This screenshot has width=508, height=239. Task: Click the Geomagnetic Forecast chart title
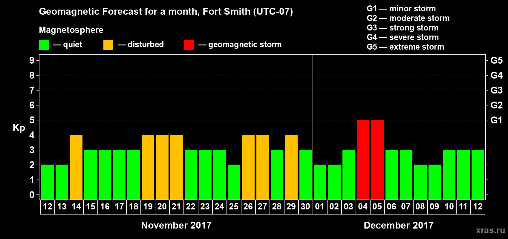[x=166, y=12]
